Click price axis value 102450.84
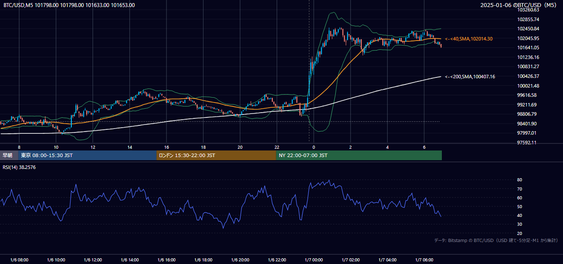 tap(528, 29)
